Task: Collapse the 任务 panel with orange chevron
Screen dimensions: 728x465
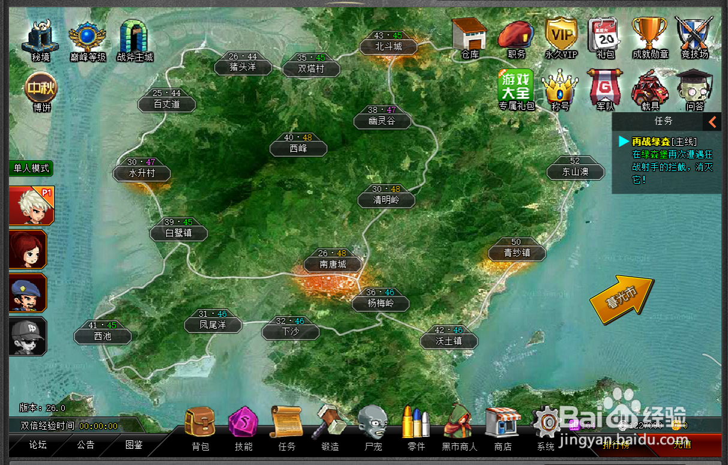Action: 712,122
